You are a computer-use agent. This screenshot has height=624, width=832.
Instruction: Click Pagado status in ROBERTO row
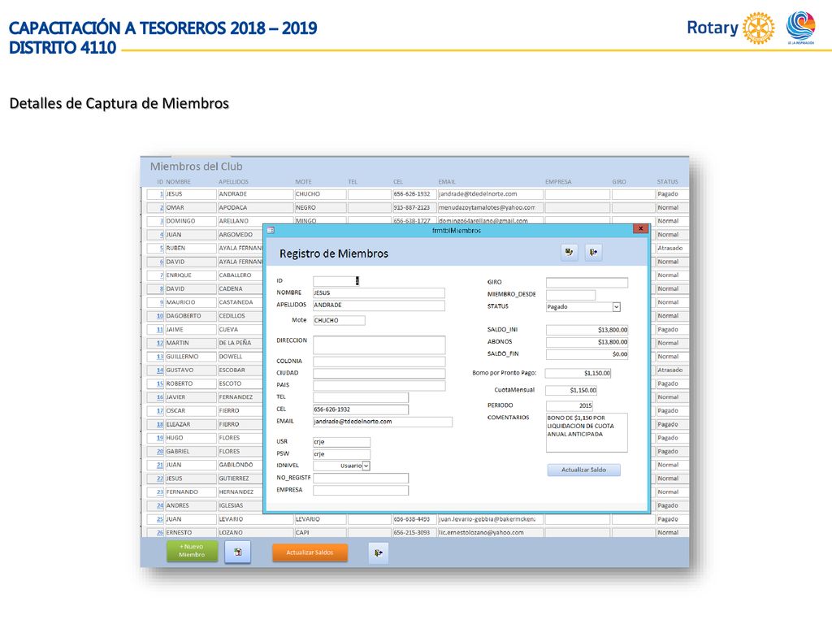point(672,383)
